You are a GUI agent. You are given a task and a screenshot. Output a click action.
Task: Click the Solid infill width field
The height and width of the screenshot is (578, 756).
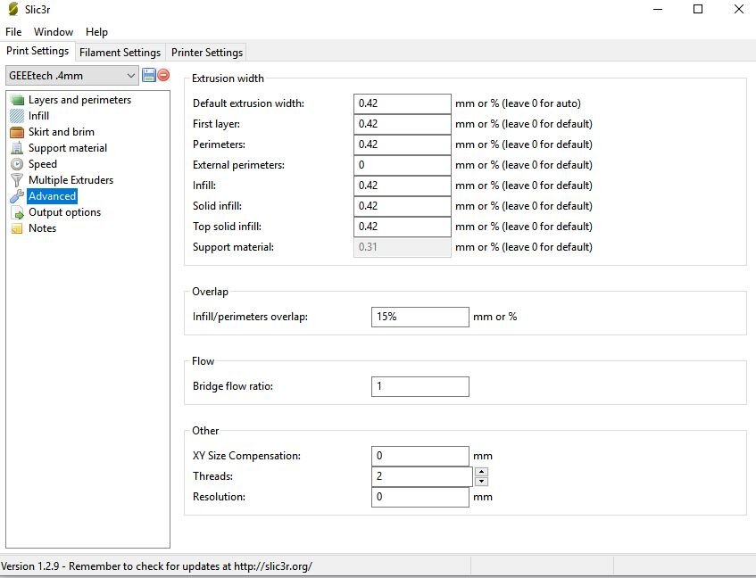tap(403, 206)
